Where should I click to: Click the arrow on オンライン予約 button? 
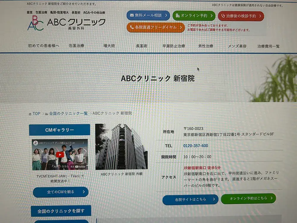coord(211,16)
